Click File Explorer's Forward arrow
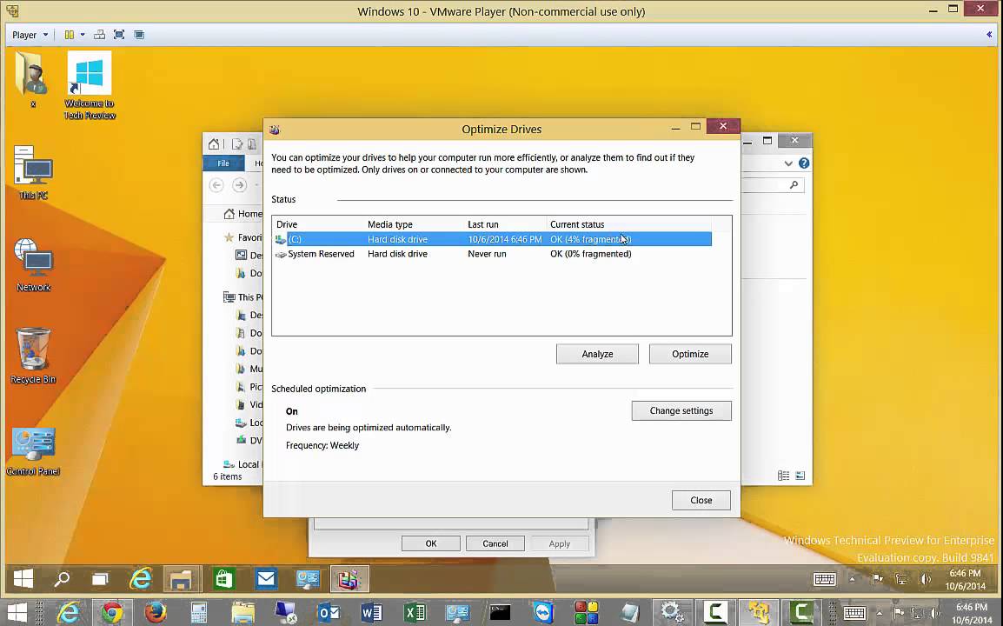Image resolution: width=1003 pixels, height=626 pixels. coord(239,185)
